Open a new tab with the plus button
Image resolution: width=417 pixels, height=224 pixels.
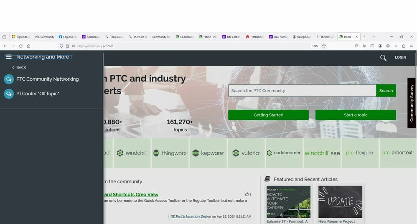coord(365,37)
